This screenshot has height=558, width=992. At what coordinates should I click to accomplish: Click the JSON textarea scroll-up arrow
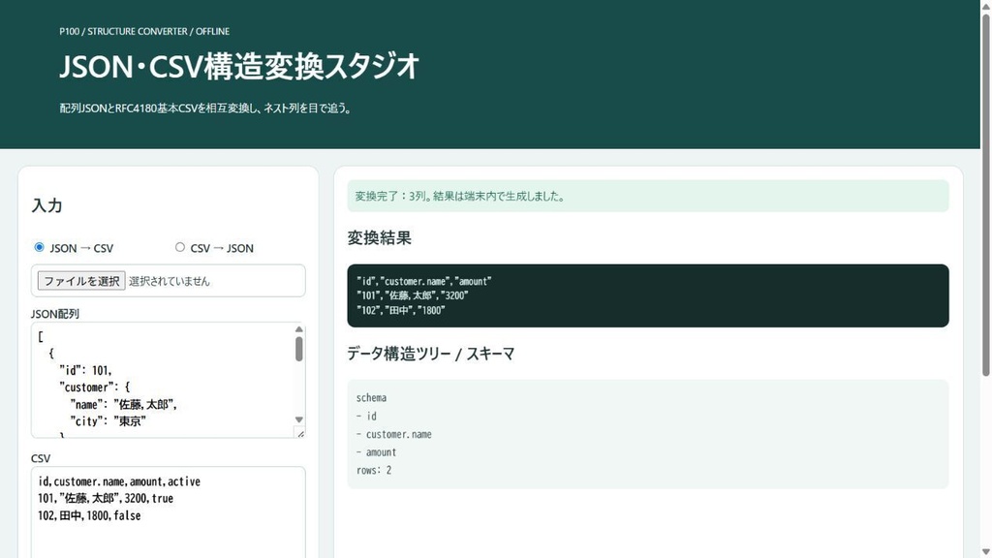pyautogui.click(x=299, y=329)
